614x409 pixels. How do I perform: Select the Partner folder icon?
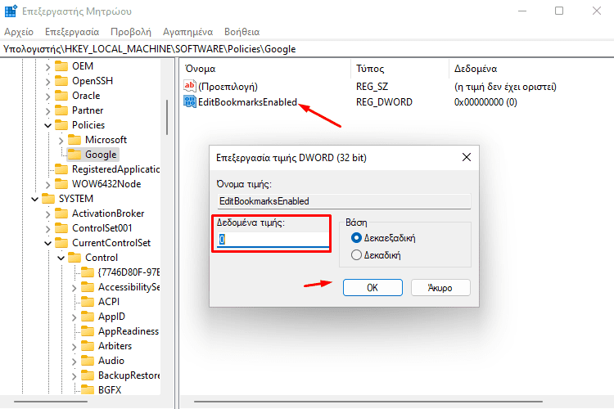(61, 110)
